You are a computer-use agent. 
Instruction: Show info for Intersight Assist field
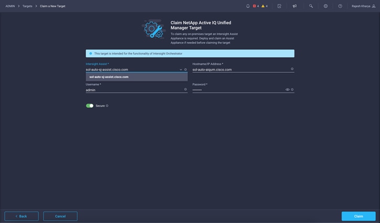pos(185,69)
